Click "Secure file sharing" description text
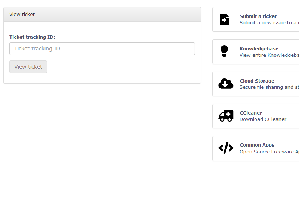This screenshot has width=299, height=224. tap(269, 87)
